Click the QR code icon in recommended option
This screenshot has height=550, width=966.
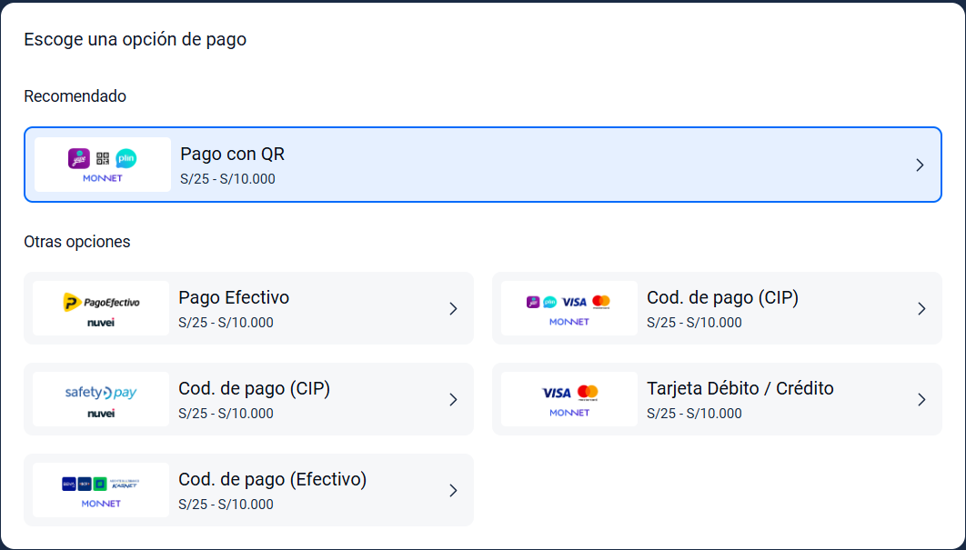pos(103,158)
